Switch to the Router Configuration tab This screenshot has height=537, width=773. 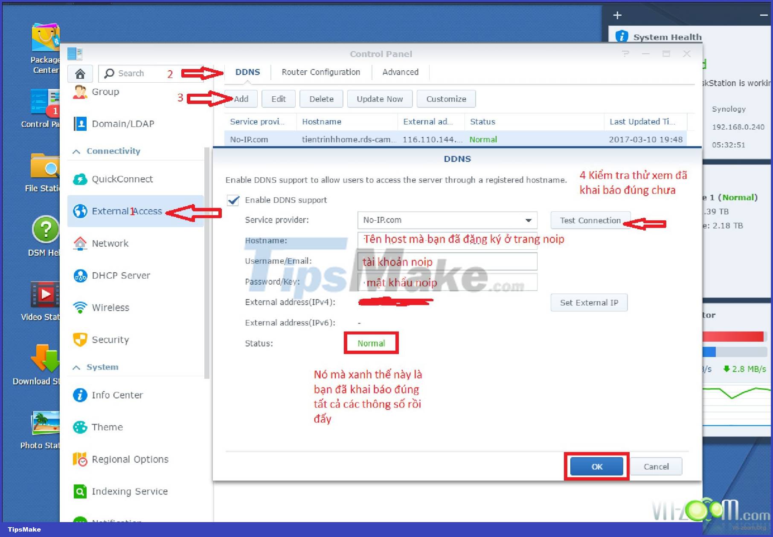click(x=320, y=72)
